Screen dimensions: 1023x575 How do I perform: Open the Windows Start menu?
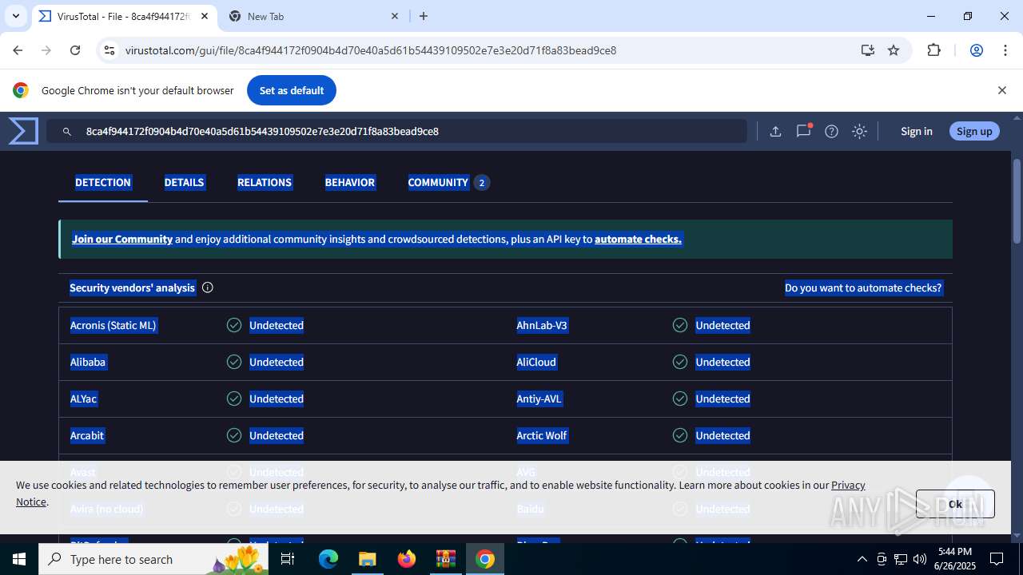click(19, 559)
